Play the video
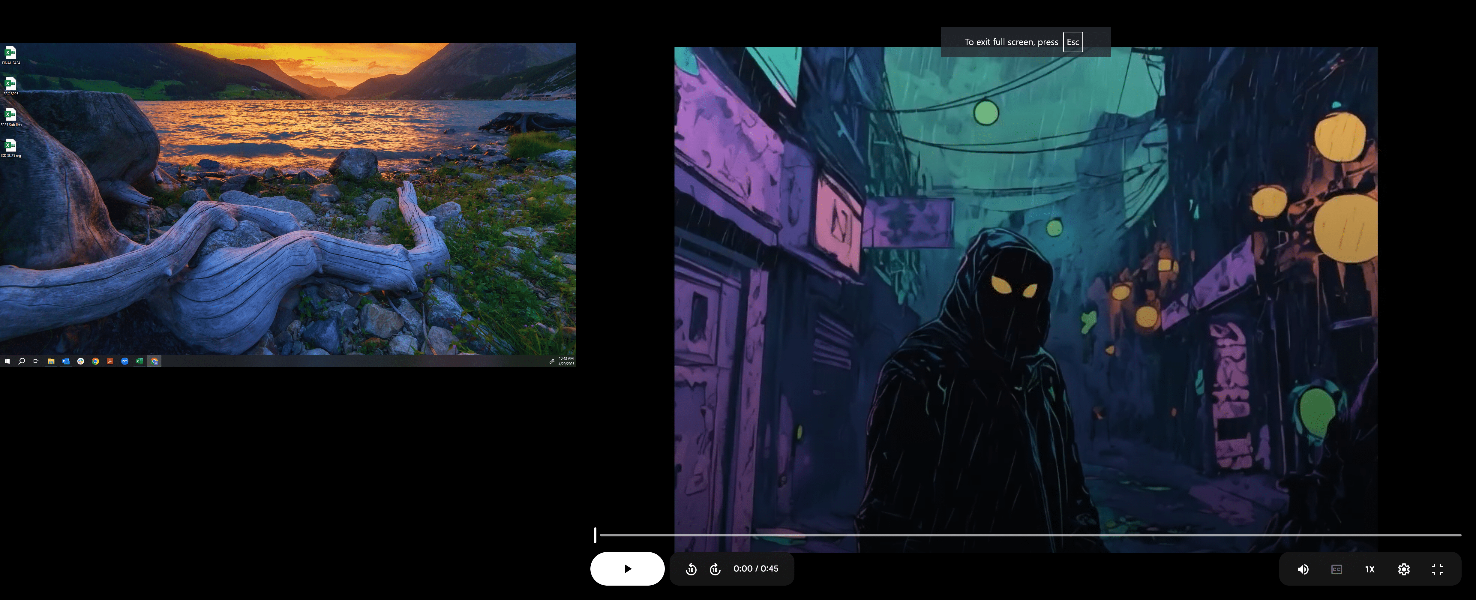 (627, 568)
